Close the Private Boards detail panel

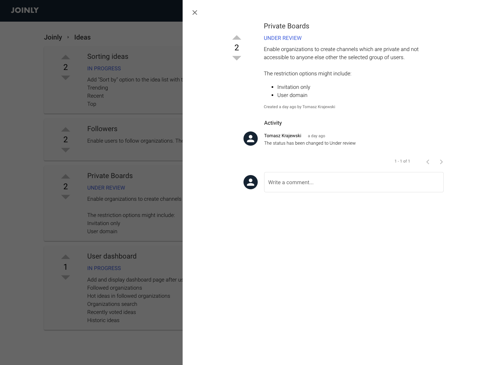[x=195, y=13]
